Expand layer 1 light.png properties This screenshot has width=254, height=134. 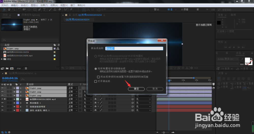coord(14,88)
